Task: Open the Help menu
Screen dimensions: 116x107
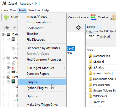Action: coord(45,10)
